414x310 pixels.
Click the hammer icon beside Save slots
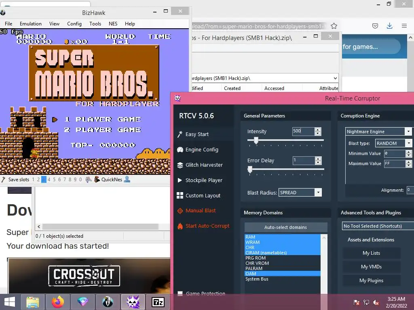3,180
